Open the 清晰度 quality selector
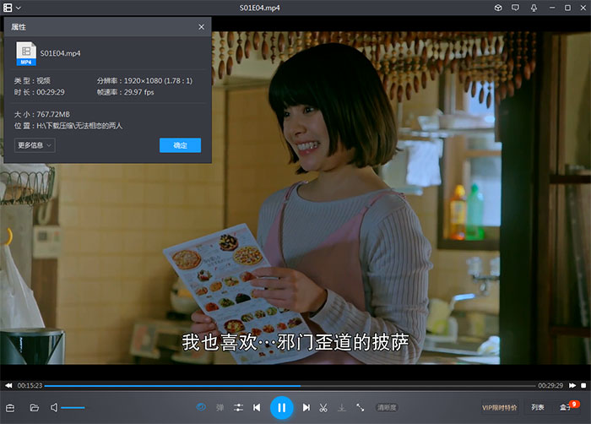This screenshot has width=591, height=424. [387, 407]
